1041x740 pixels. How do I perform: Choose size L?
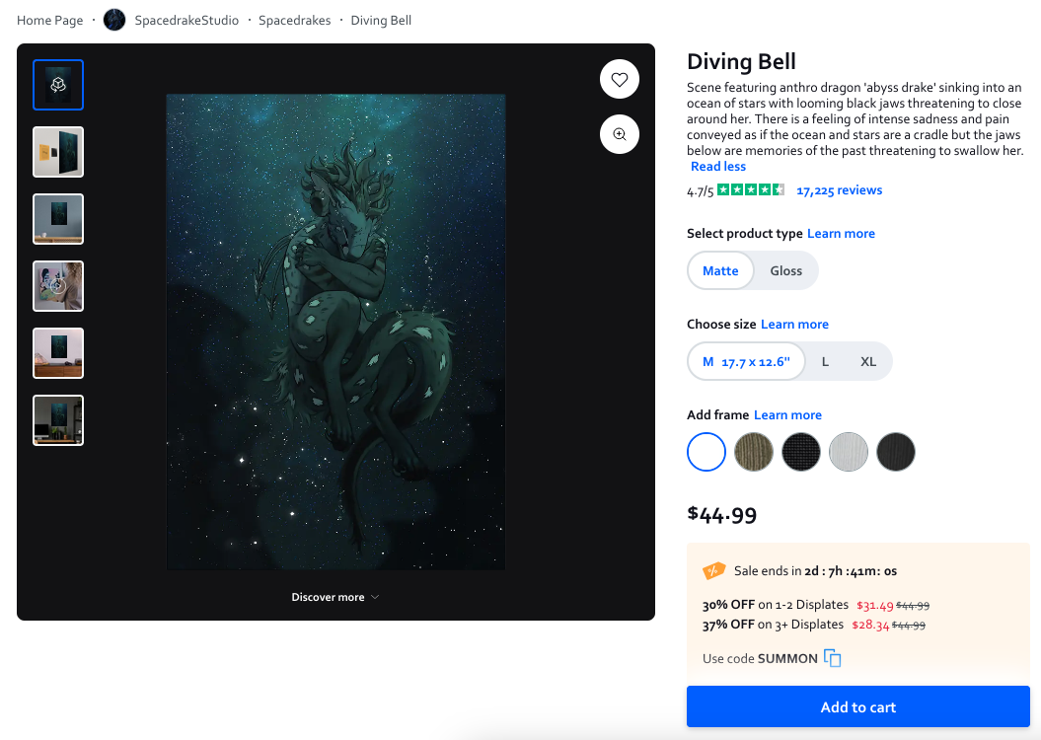825,362
